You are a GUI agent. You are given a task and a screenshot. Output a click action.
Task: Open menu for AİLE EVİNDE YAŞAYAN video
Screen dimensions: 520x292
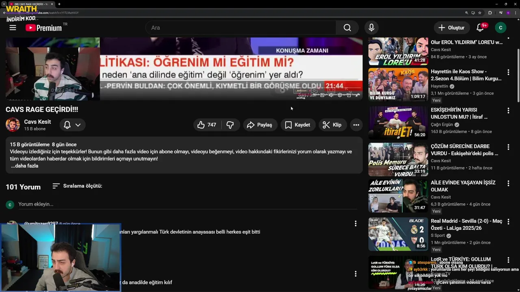pyautogui.click(x=508, y=183)
